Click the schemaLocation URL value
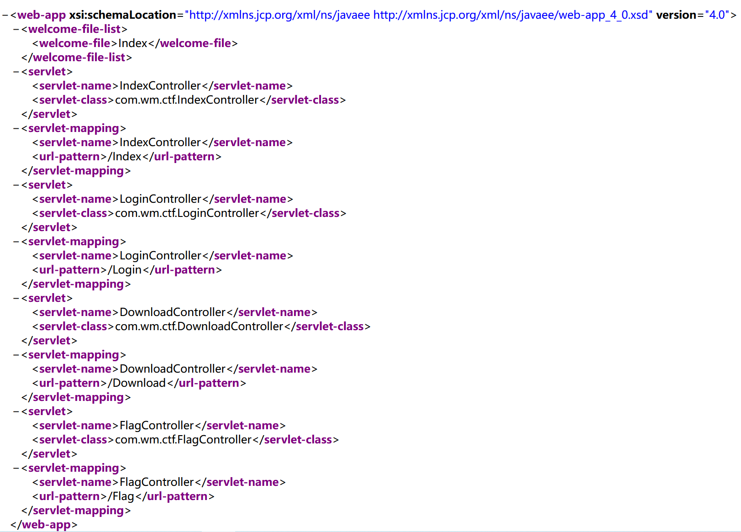This screenshot has width=741, height=532. (419, 15)
